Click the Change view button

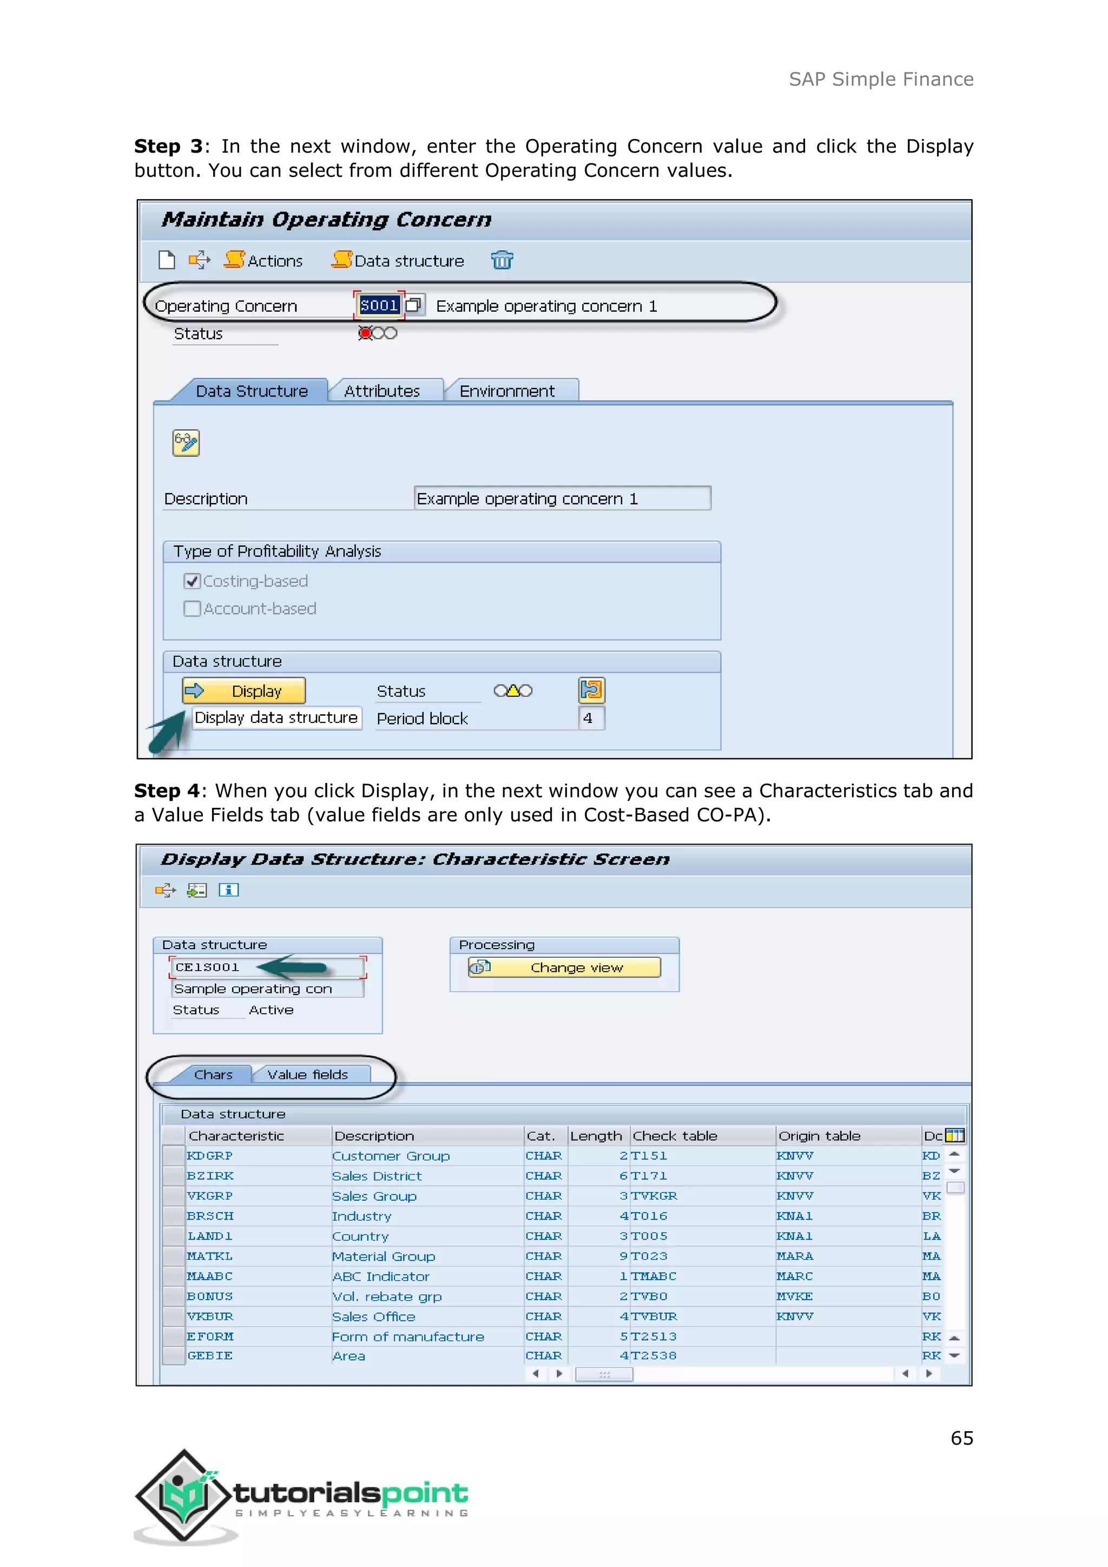[x=564, y=967]
